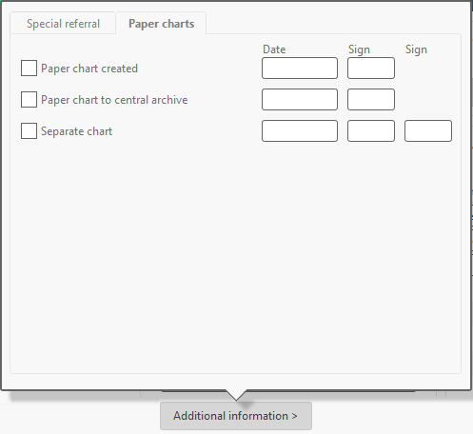
Task: Enable Paper chart to central archive checkbox
Action: pos(29,100)
